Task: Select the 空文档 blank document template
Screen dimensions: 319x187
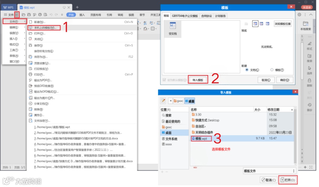Action: point(173,29)
